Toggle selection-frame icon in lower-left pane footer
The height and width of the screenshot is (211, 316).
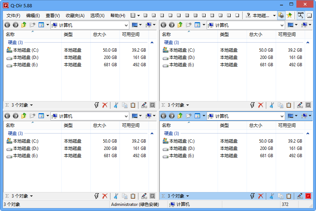(152, 196)
